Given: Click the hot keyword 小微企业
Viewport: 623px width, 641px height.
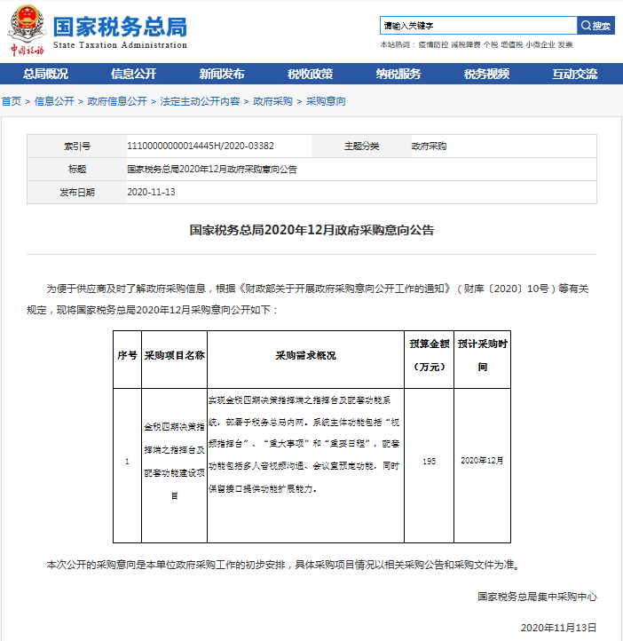Looking at the screenshot, I should click(x=540, y=45).
